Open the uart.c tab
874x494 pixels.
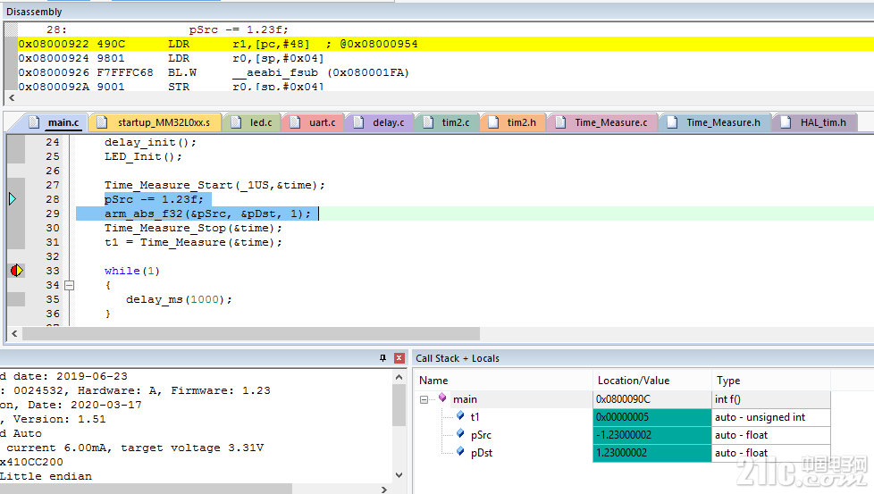314,122
